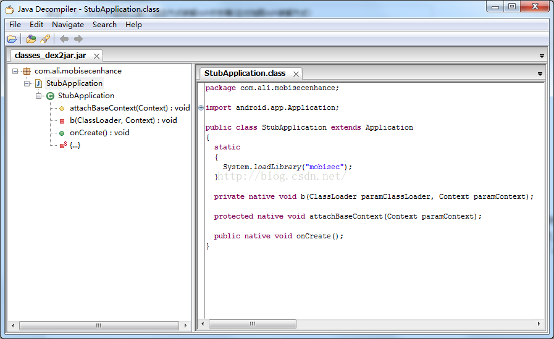Select the attachBaseContext(Context) method in tree
554x339 pixels.
click(129, 108)
